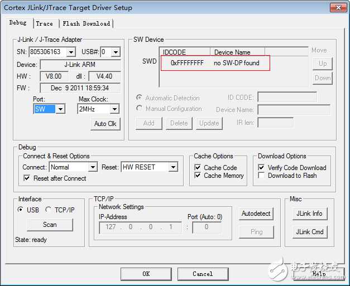Click the J-Link ARM device field
This screenshot has width=350, height=286.
(x=80, y=65)
